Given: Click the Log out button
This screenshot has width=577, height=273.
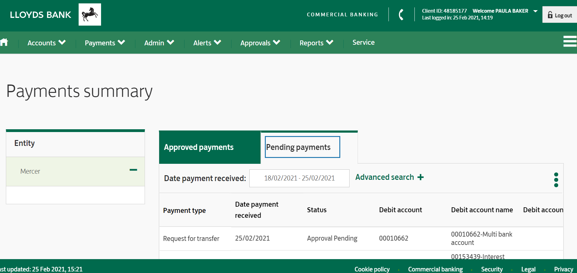Looking at the screenshot, I should (x=560, y=15).
